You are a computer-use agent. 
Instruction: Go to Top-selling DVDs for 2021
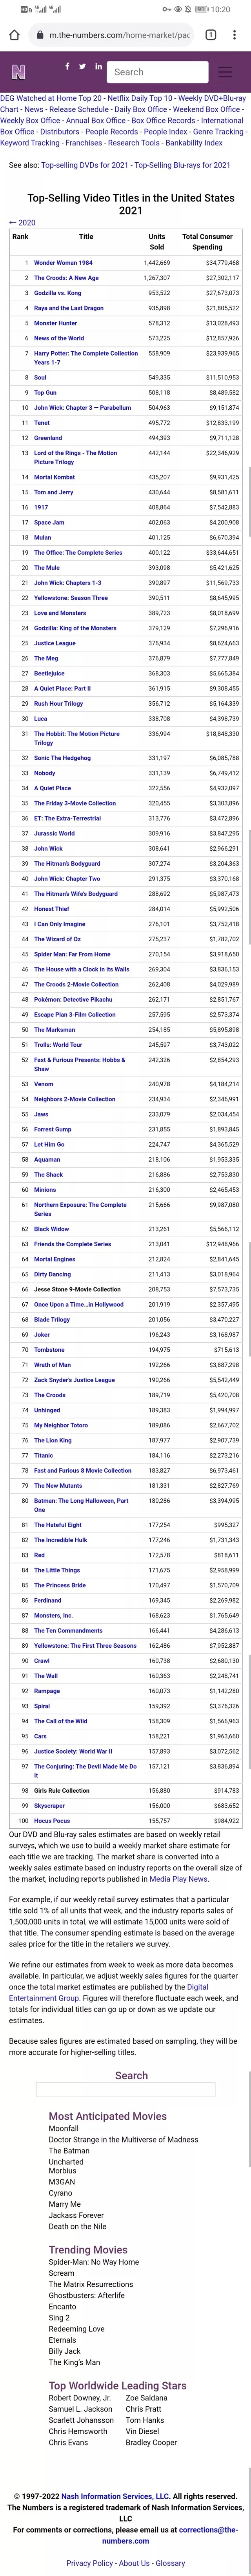tap(85, 165)
